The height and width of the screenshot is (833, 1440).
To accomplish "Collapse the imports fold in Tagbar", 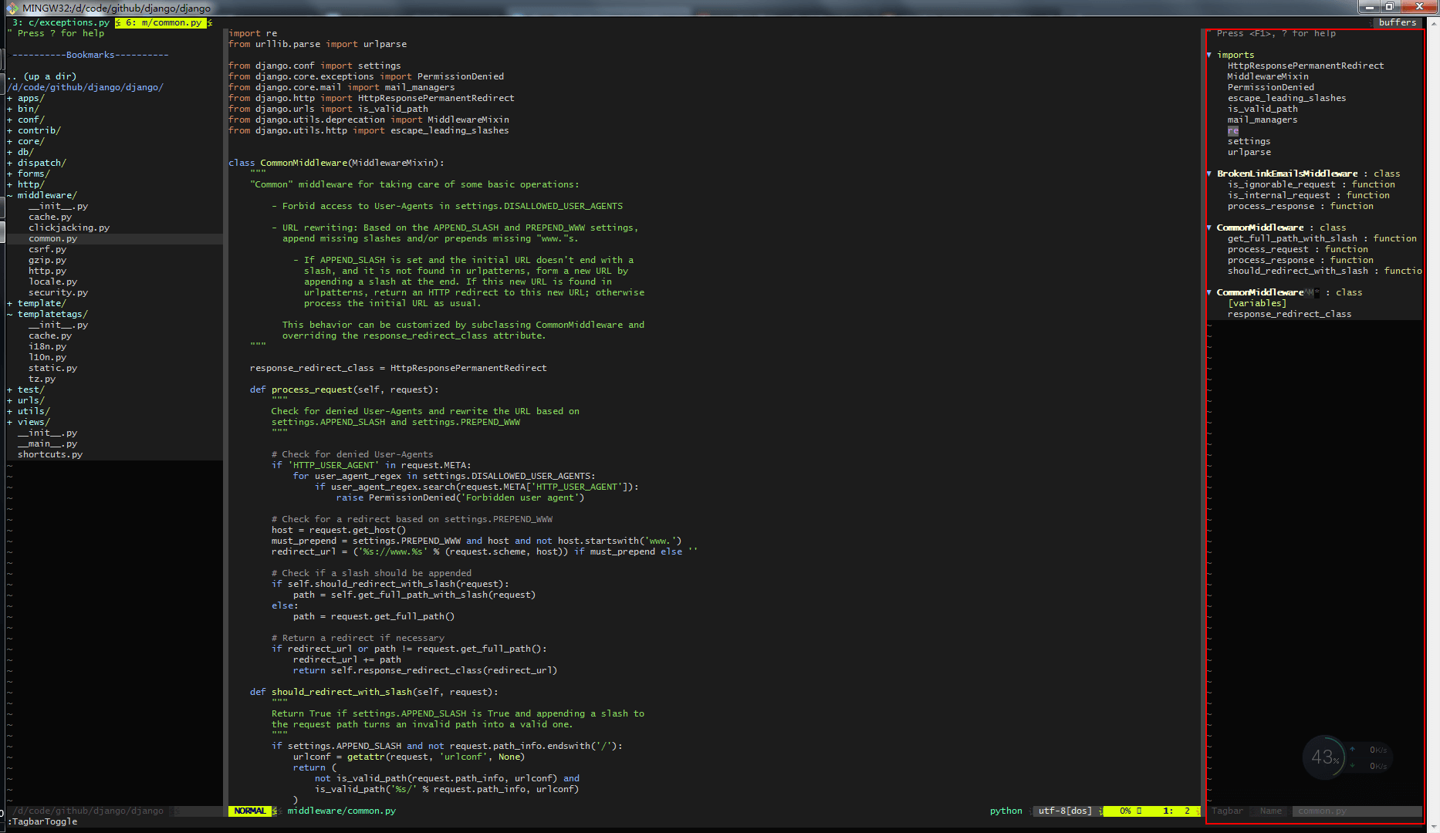I will pos(1209,55).
